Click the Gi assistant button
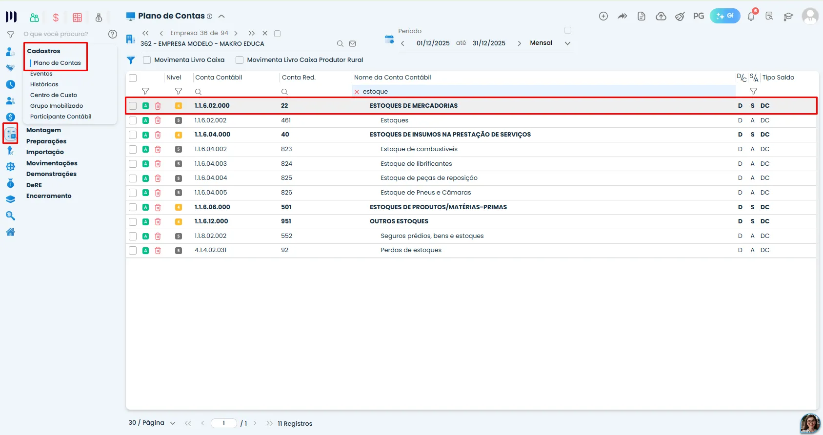823x435 pixels. pyautogui.click(x=725, y=16)
